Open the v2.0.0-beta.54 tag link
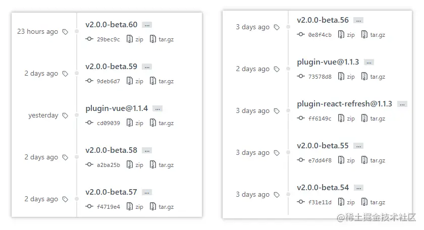 (x=323, y=187)
